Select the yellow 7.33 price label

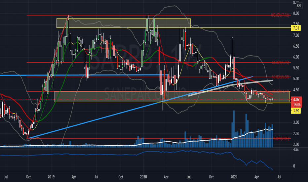tap(296, 28)
